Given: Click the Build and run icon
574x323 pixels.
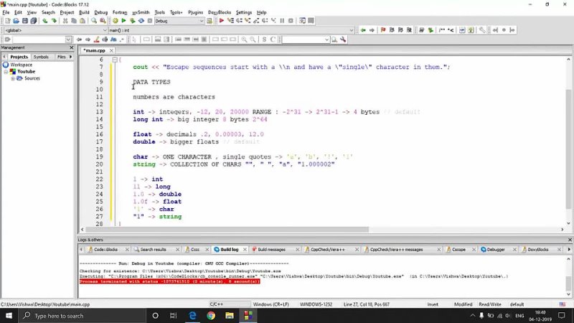Looking at the screenshot, I should pos(133,21).
